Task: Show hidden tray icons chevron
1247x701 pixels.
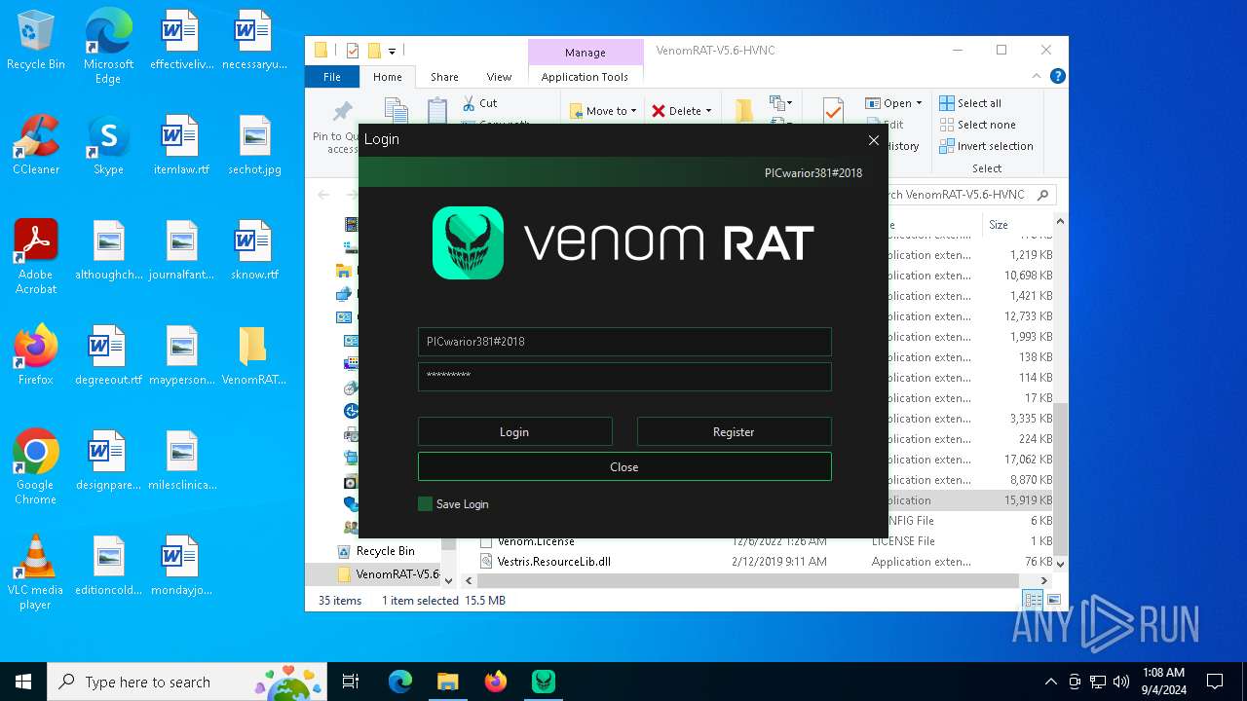Action: point(1050,682)
